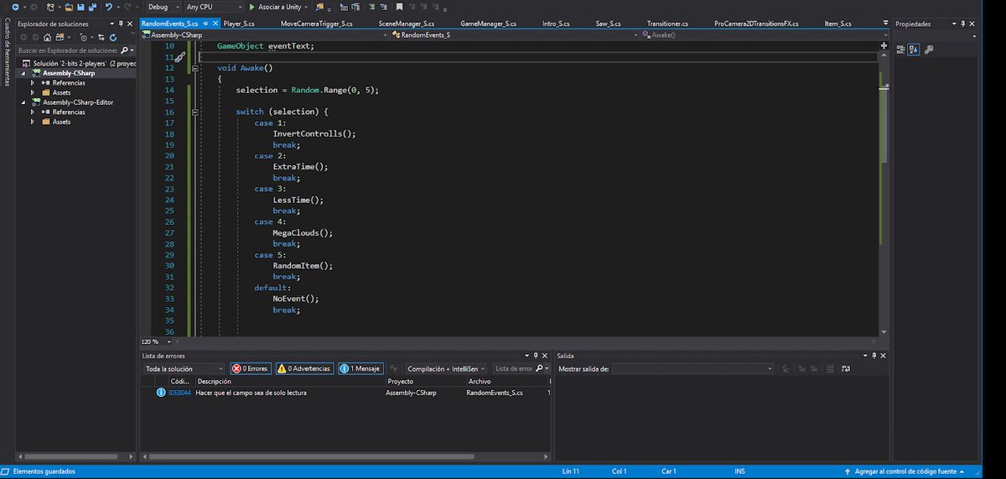Collapse the Assembly-CSharp-Editor project node

(24, 102)
